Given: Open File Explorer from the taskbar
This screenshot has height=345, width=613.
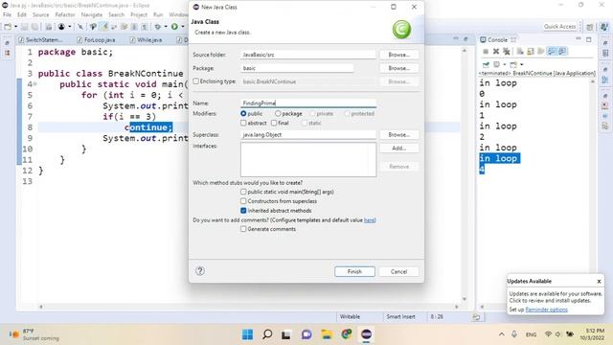Looking at the screenshot, I should (327, 334).
